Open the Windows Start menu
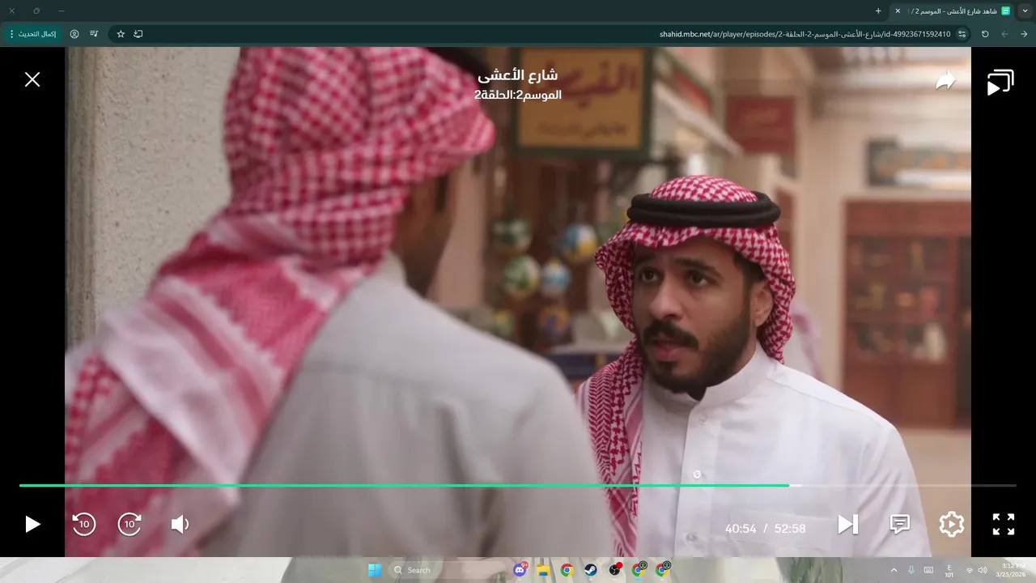 click(375, 570)
